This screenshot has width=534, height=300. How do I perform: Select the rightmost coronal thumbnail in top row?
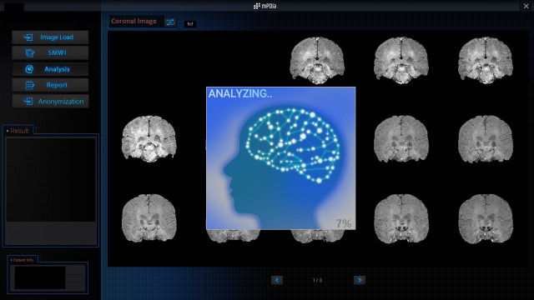tap(486, 61)
